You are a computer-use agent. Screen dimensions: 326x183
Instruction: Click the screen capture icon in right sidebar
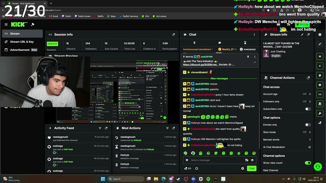[x=320, y=56]
